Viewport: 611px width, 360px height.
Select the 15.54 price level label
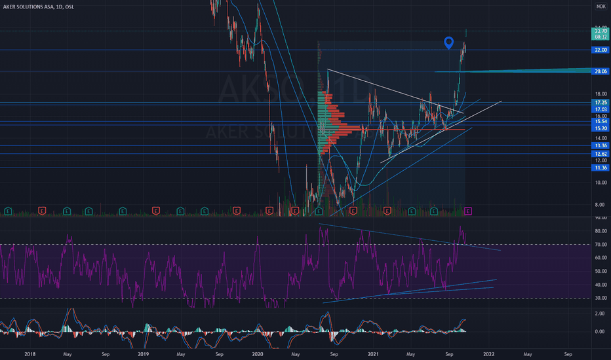coord(601,122)
